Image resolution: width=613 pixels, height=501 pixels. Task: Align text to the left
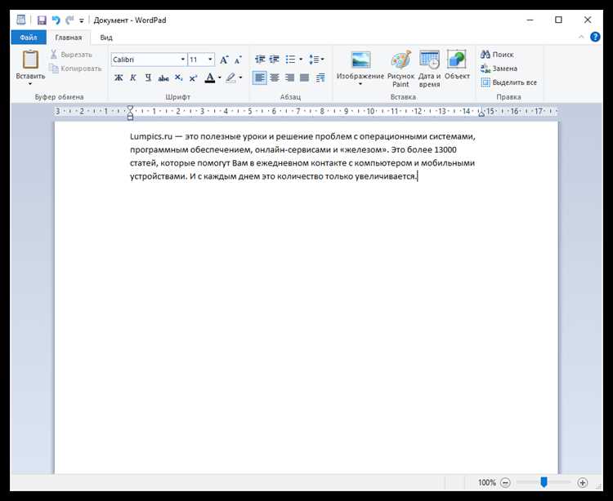[x=260, y=78]
